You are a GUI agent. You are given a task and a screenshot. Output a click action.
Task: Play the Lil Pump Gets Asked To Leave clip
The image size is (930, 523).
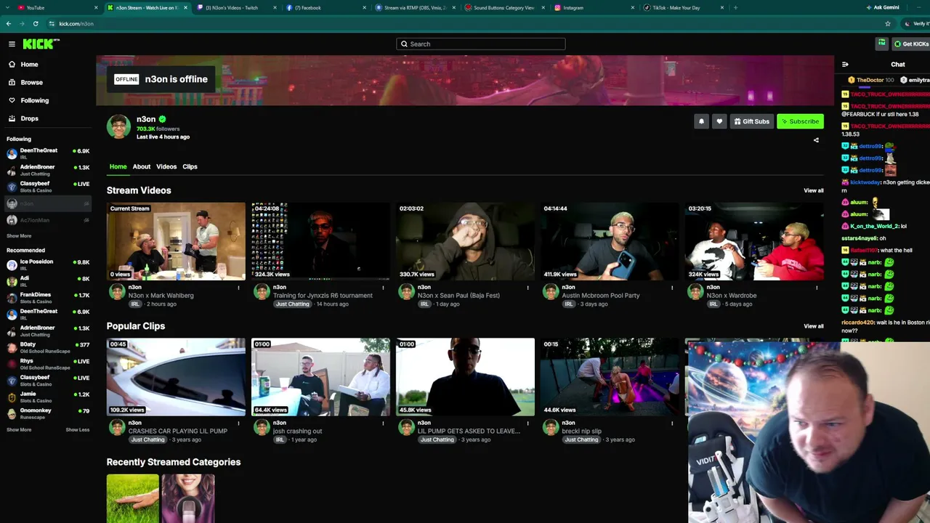465,377
